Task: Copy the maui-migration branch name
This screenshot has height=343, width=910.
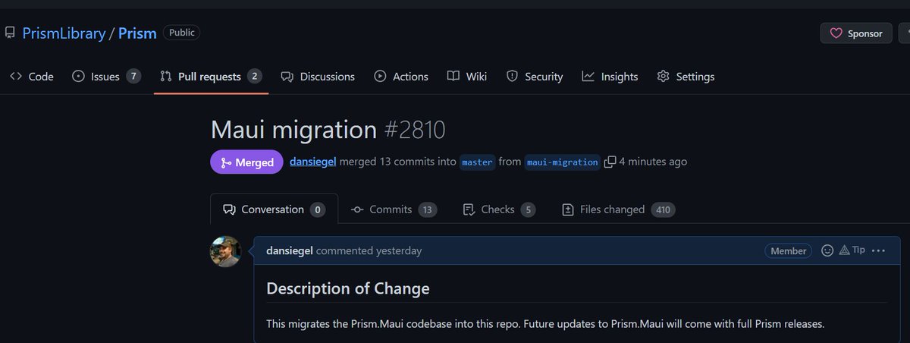Action: pos(610,162)
